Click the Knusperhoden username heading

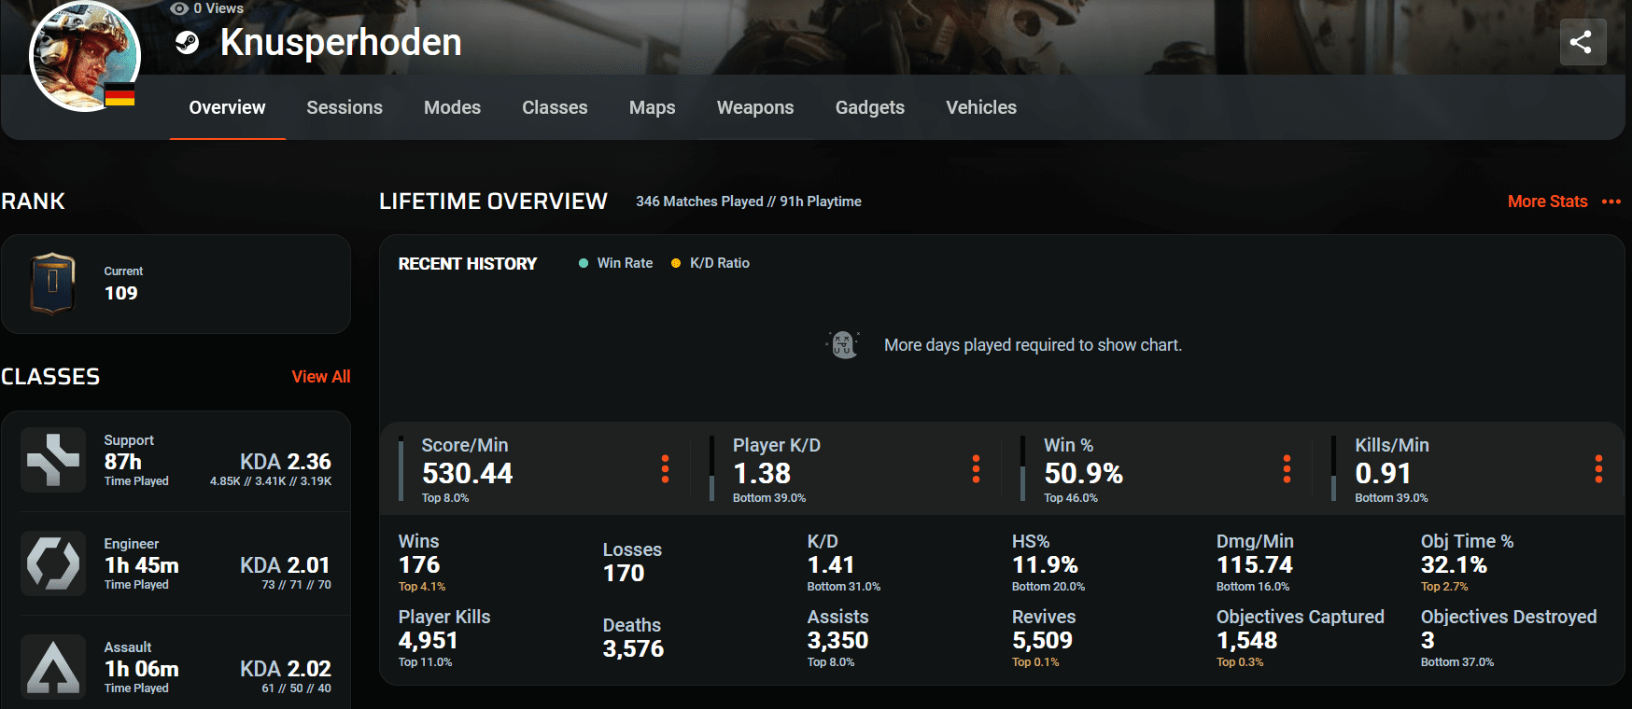341,43
